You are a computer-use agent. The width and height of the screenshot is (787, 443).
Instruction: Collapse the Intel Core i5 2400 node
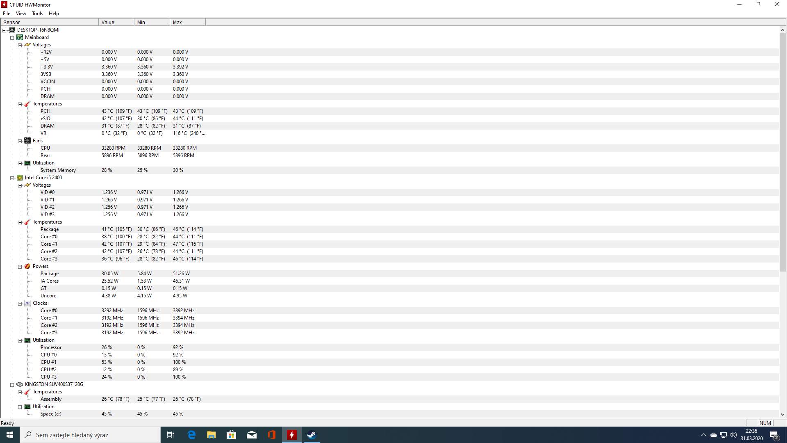[12, 178]
